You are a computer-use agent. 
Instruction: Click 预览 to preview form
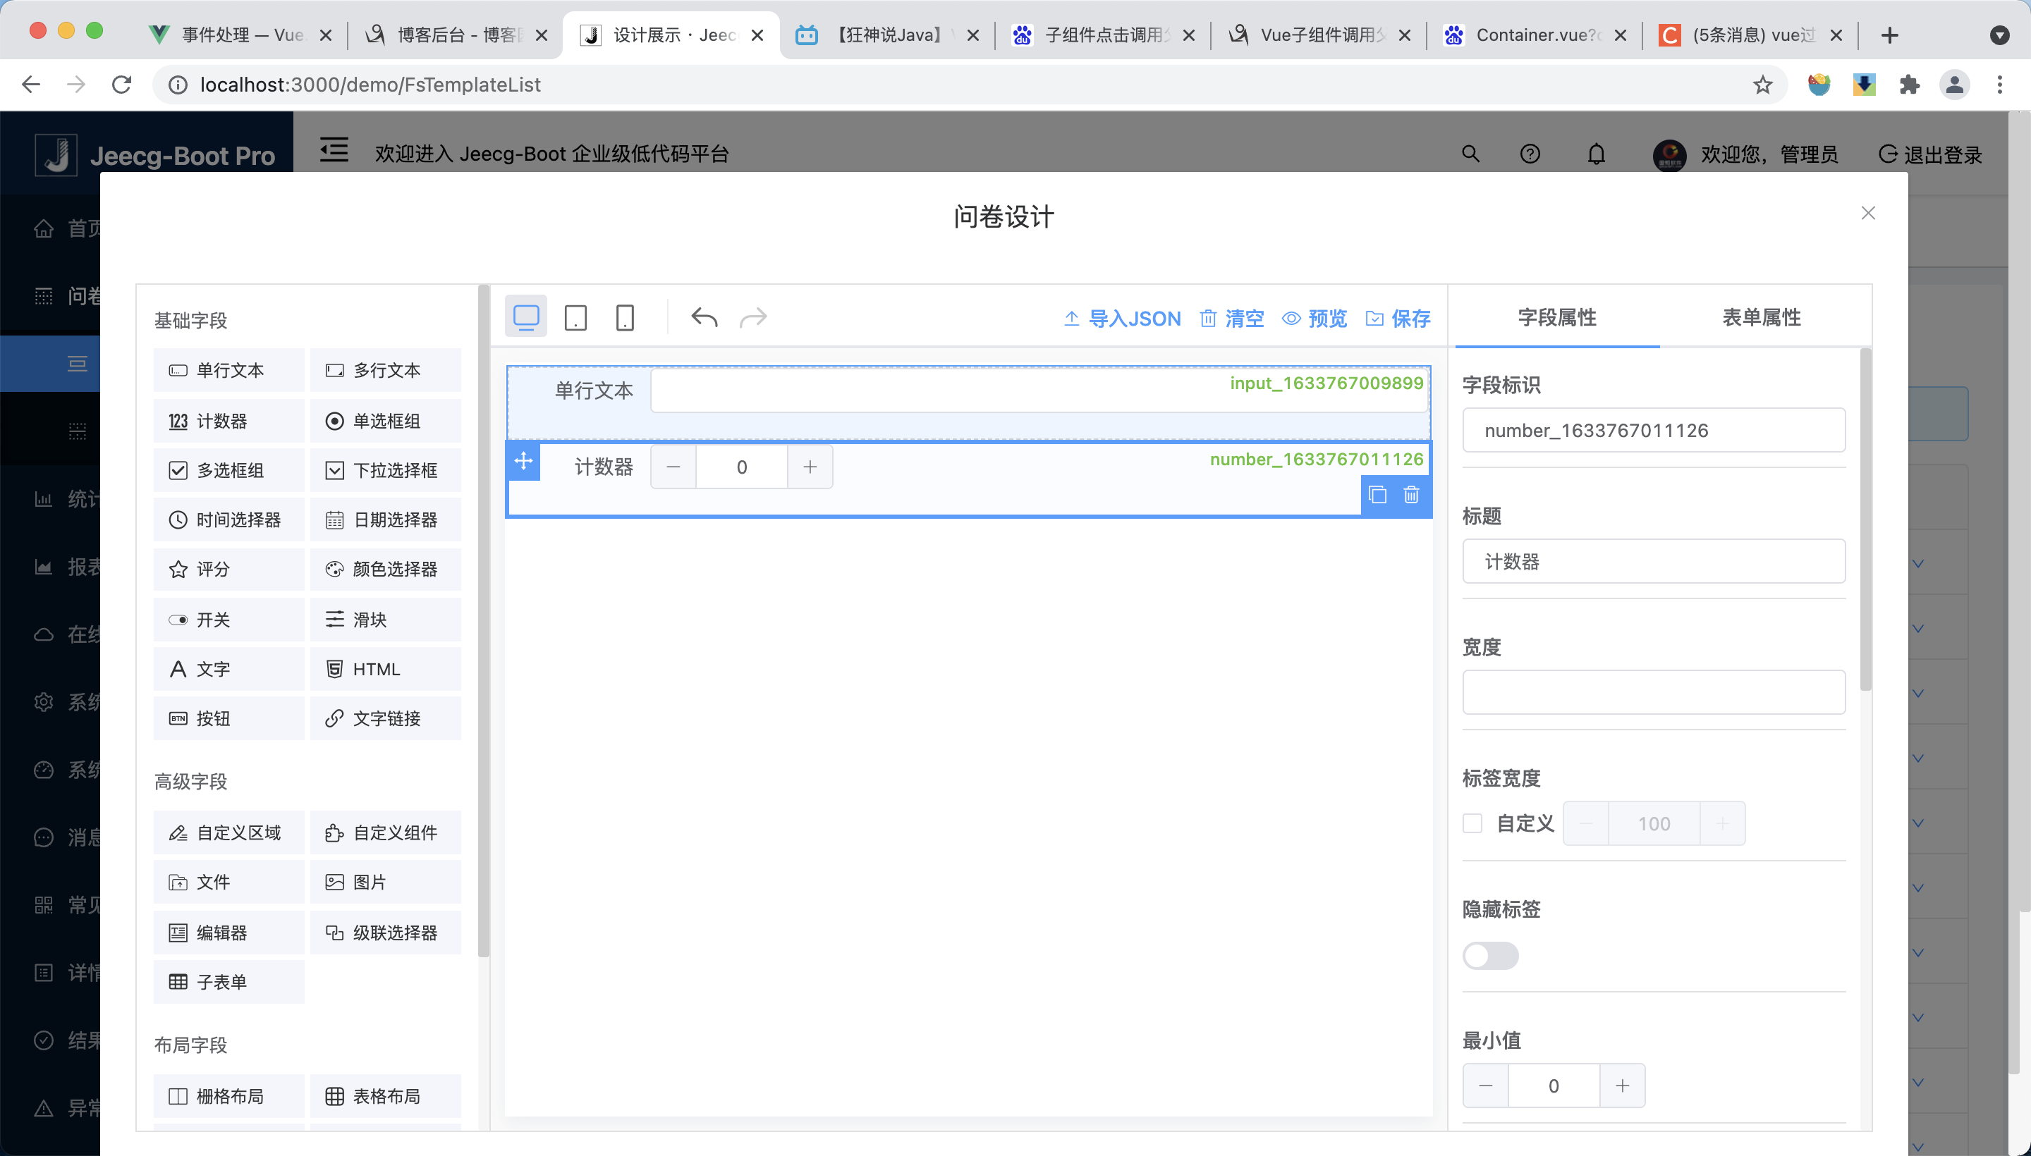coord(1315,319)
